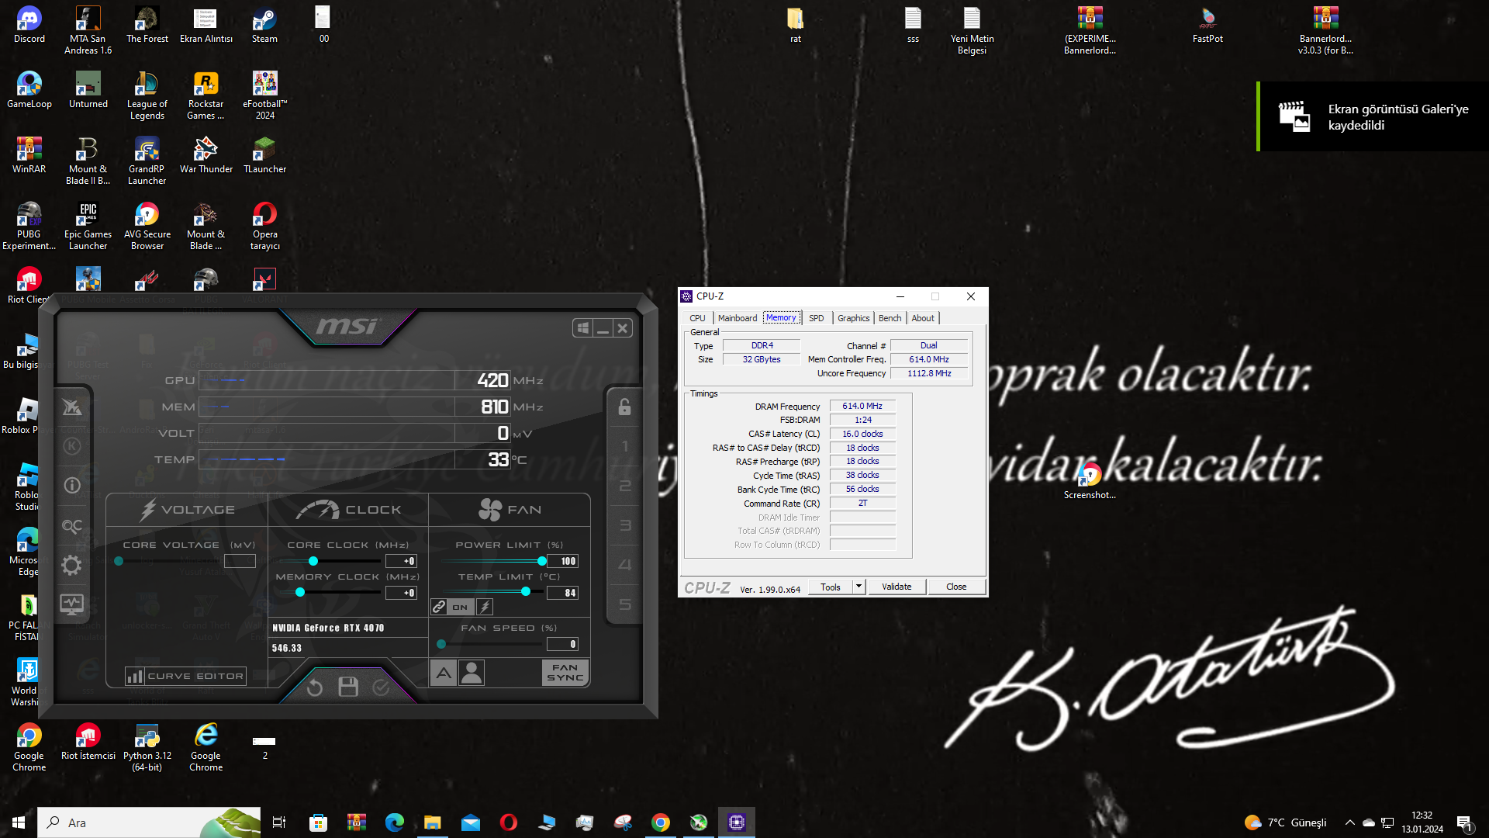Click the Afterburner Windows-logo startup icon
Screen dimensions: 1489x838
point(583,328)
